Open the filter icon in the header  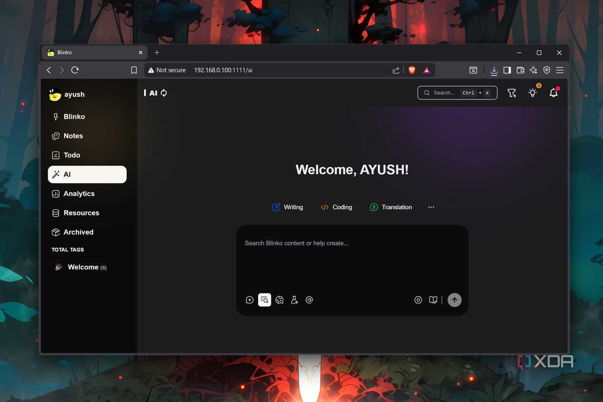[x=512, y=93]
